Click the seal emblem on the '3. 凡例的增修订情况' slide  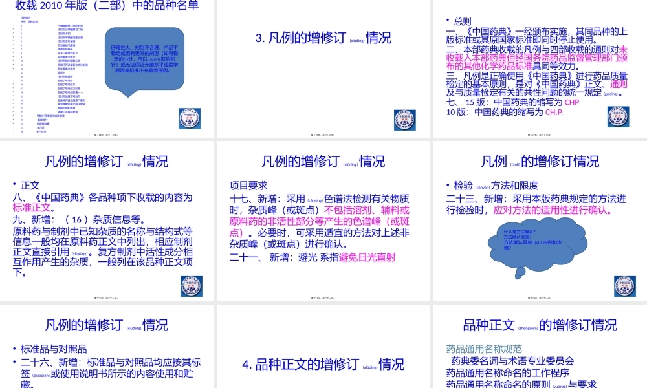404,120
